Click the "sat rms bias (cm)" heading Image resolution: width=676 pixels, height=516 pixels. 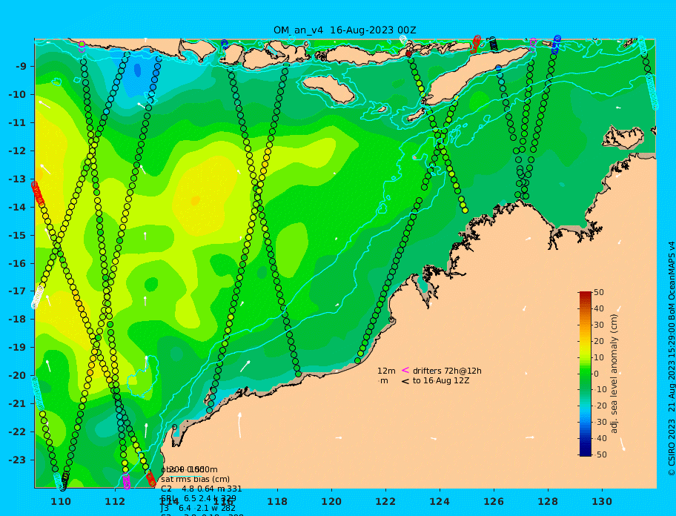click(x=195, y=479)
